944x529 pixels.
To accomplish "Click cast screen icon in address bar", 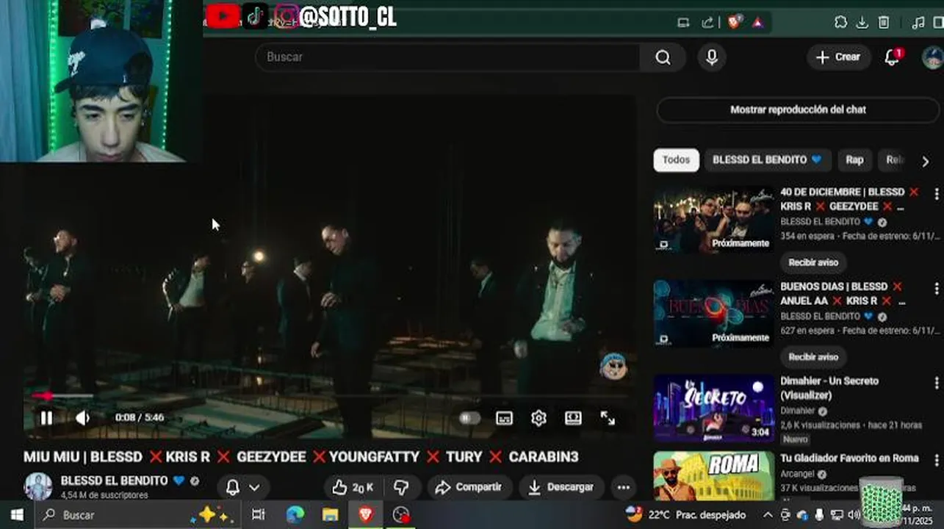I will (683, 23).
